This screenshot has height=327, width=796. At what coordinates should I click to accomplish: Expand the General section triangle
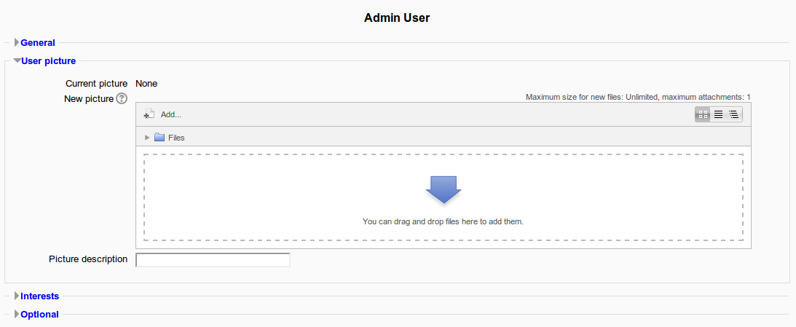[17, 43]
